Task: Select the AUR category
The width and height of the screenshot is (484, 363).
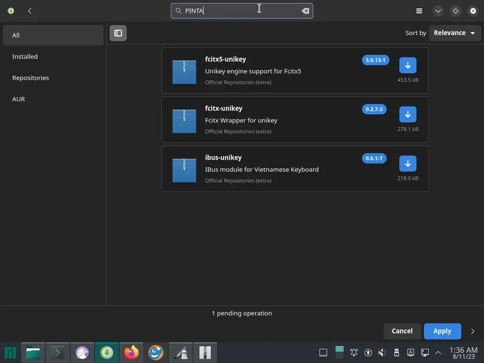Action: tap(53, 99)
